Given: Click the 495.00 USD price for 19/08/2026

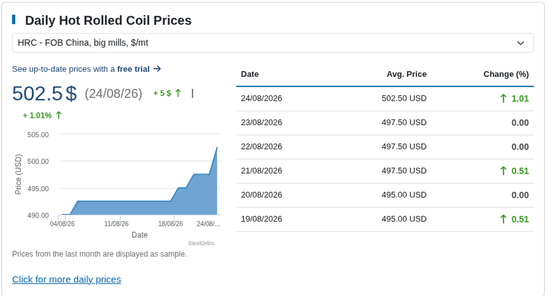Looking at the screenshot, I should 404,219.
